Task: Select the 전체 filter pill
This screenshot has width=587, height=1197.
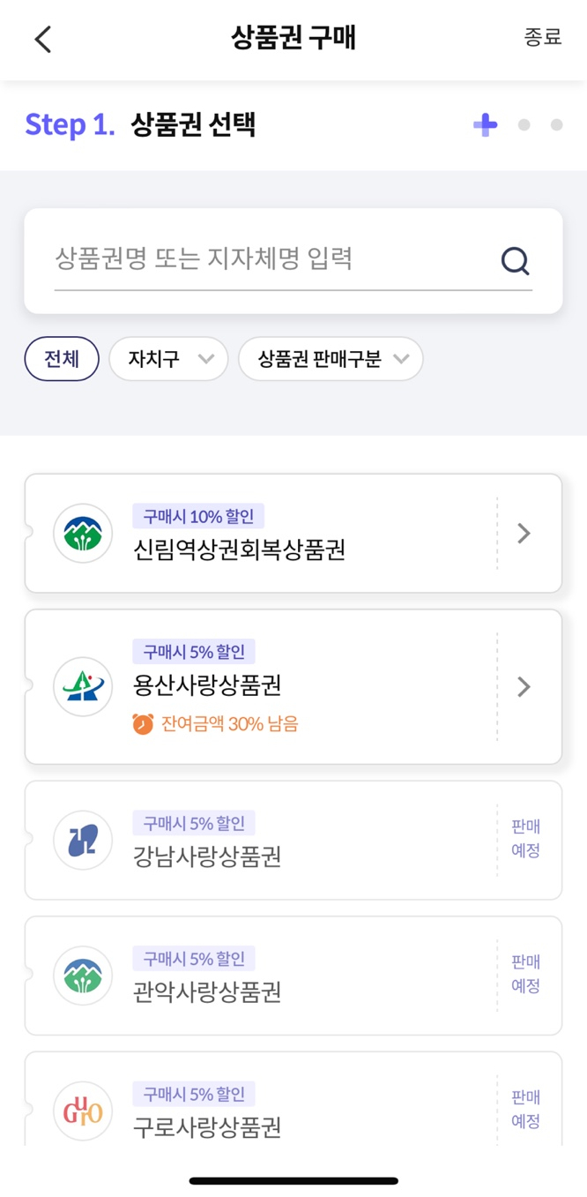Action: pyautogui.click(x=61, y=358)
